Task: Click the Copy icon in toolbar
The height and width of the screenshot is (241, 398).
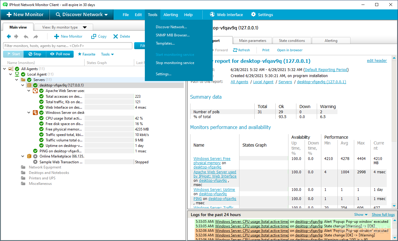Action: click(x=94, y=36)
